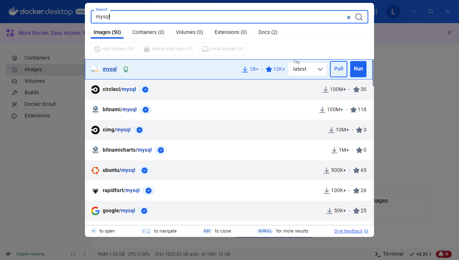Select the bitnami/mysql result
Image resolution: width=459 pixels, height=260 pixels.
click(229, 110)
